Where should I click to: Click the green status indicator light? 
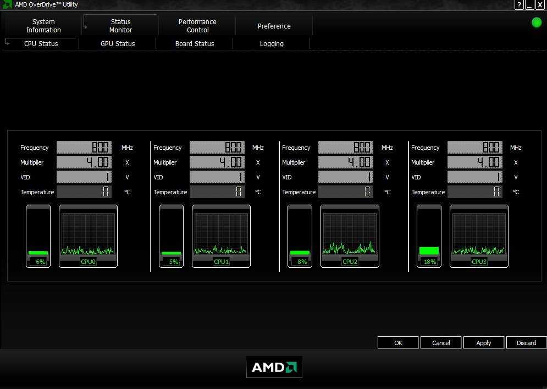tap(537, 22)
